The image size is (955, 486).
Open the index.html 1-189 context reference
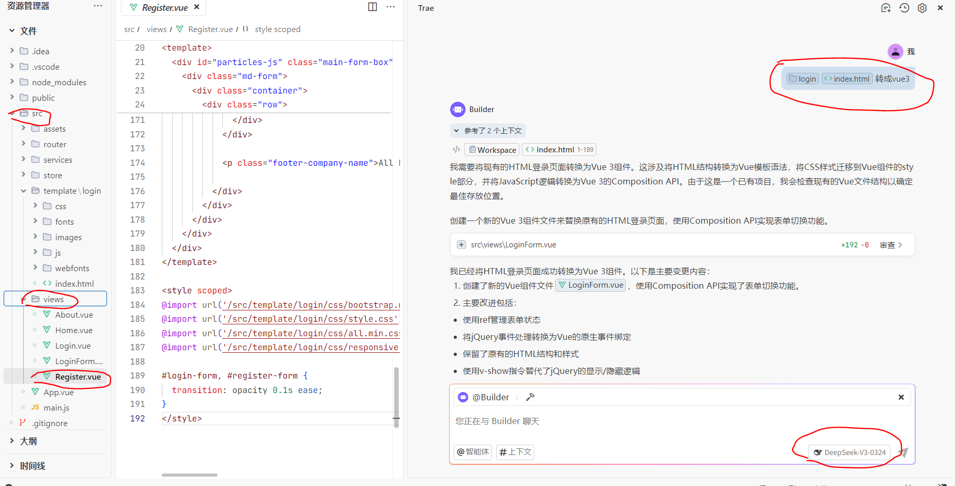[x=559, y=150]
